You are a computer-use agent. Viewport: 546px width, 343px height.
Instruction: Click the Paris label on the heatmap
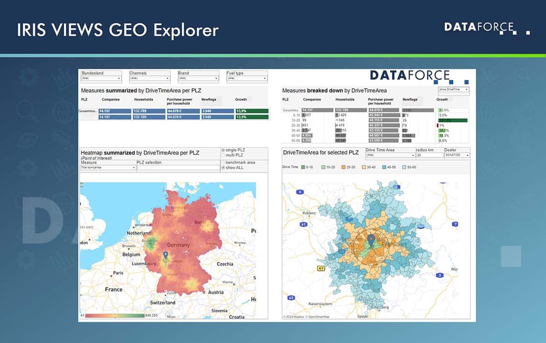118,273
